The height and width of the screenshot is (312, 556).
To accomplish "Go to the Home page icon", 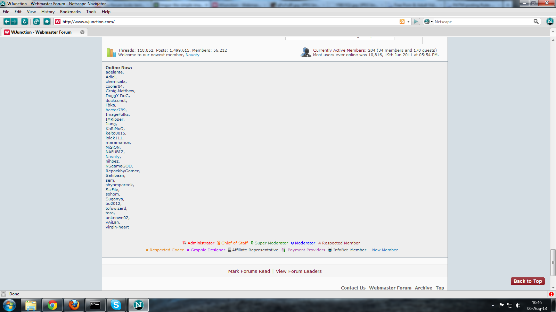I will [47, 21].
